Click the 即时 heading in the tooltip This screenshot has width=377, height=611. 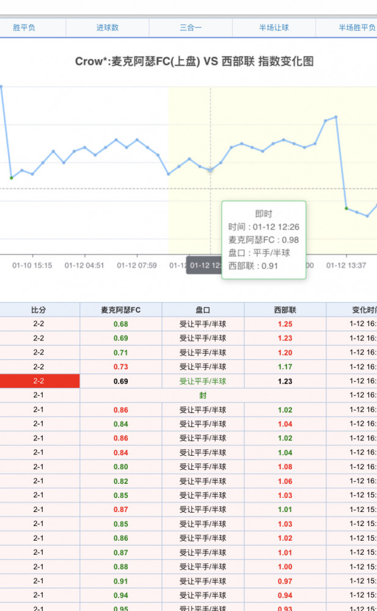[x=263, y=213]
